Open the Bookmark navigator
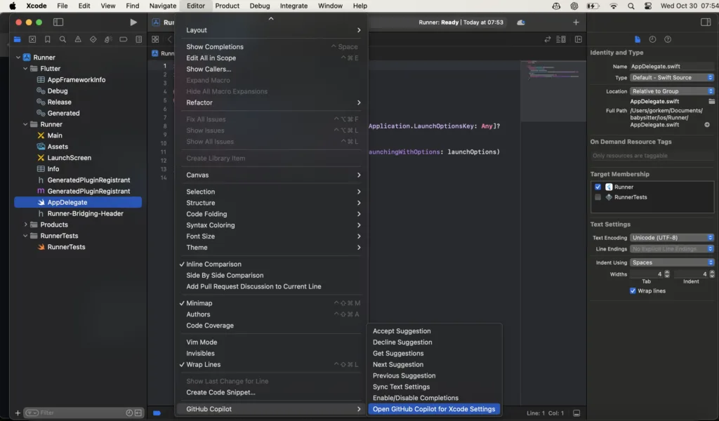The width and height of the screenshot is (719, 421). pos(47,39)
